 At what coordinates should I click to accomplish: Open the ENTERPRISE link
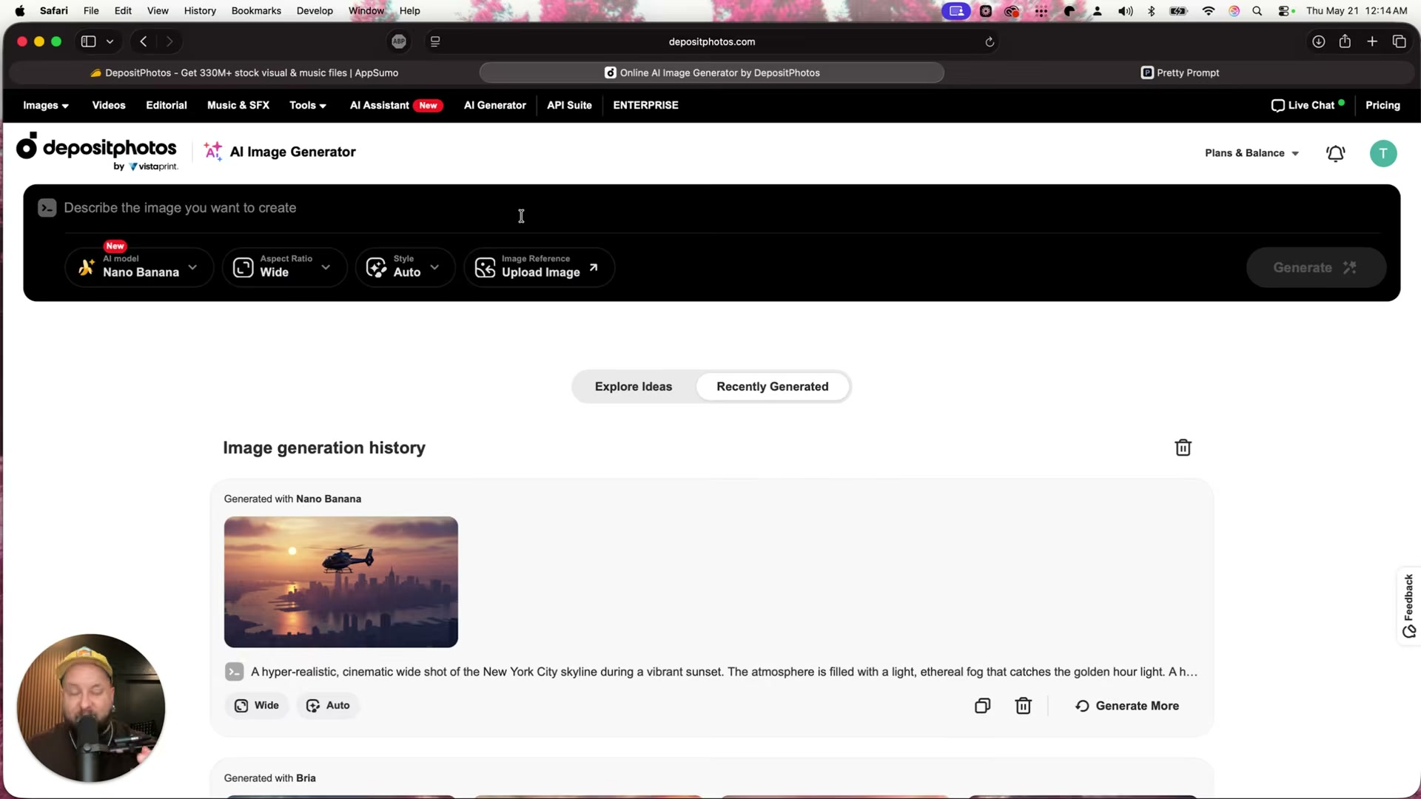pos(645,105)
